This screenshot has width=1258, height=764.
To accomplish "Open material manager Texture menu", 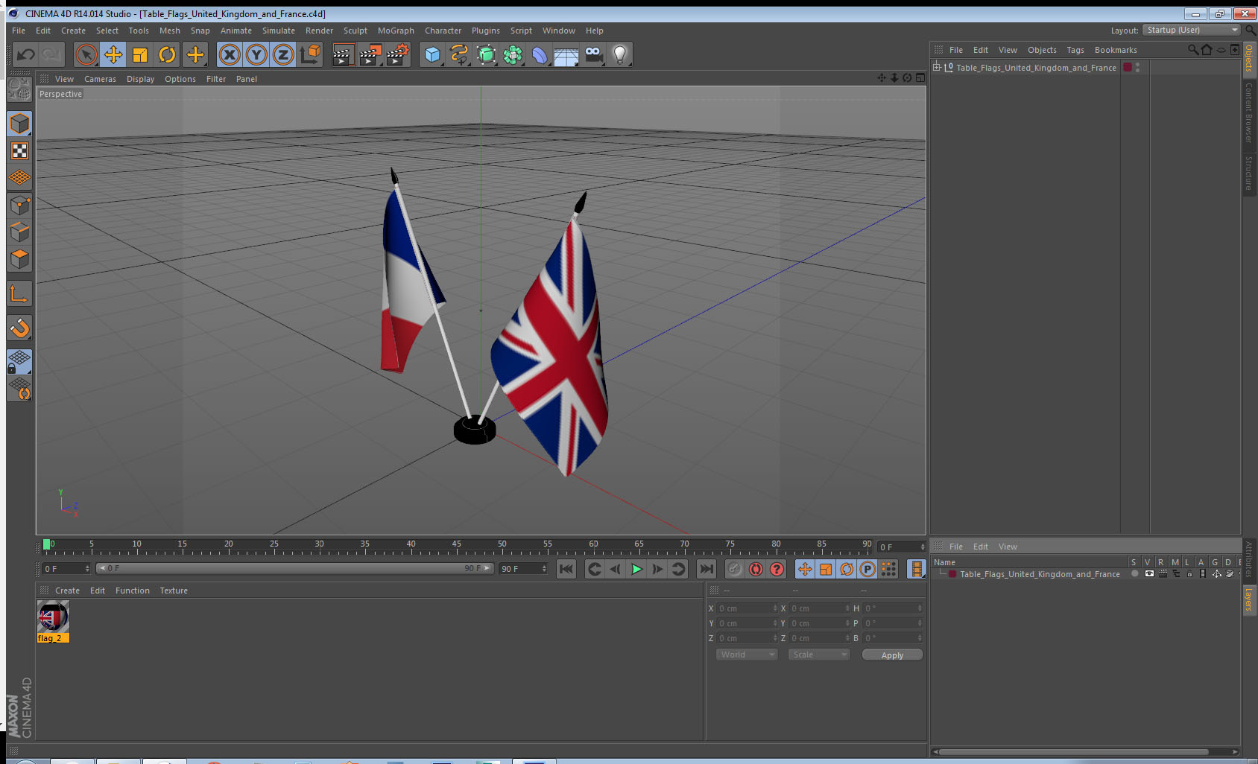I will coord(174,590).
